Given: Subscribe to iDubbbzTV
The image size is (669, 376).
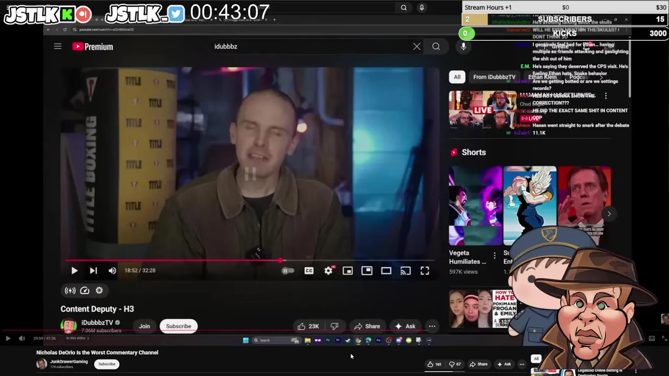Looking at the screenshot, I should tap(178, 326).
